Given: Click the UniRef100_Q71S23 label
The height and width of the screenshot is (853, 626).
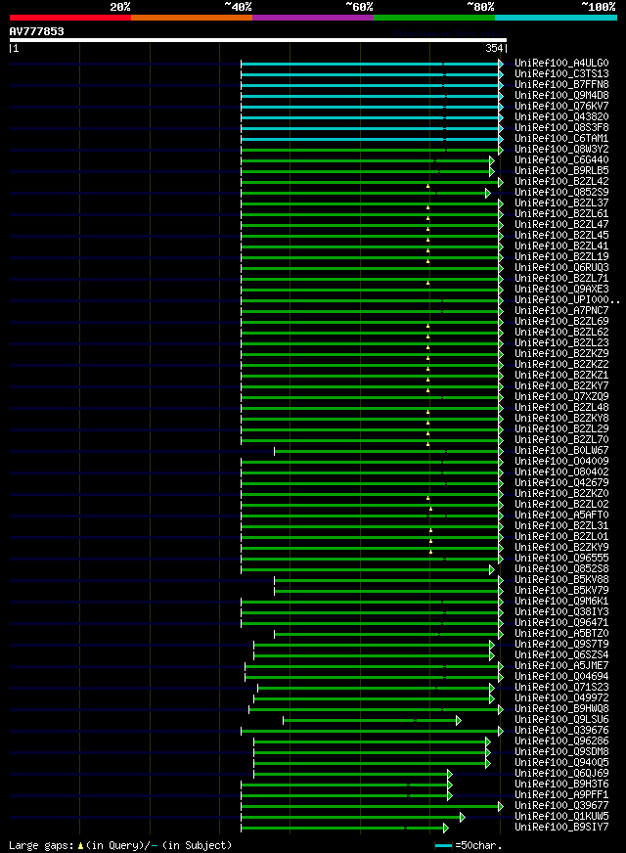Looking at the screenshot, I should [561, 687].
